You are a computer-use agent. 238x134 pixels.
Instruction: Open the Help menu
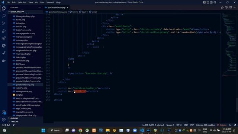(x=58, y=3)
